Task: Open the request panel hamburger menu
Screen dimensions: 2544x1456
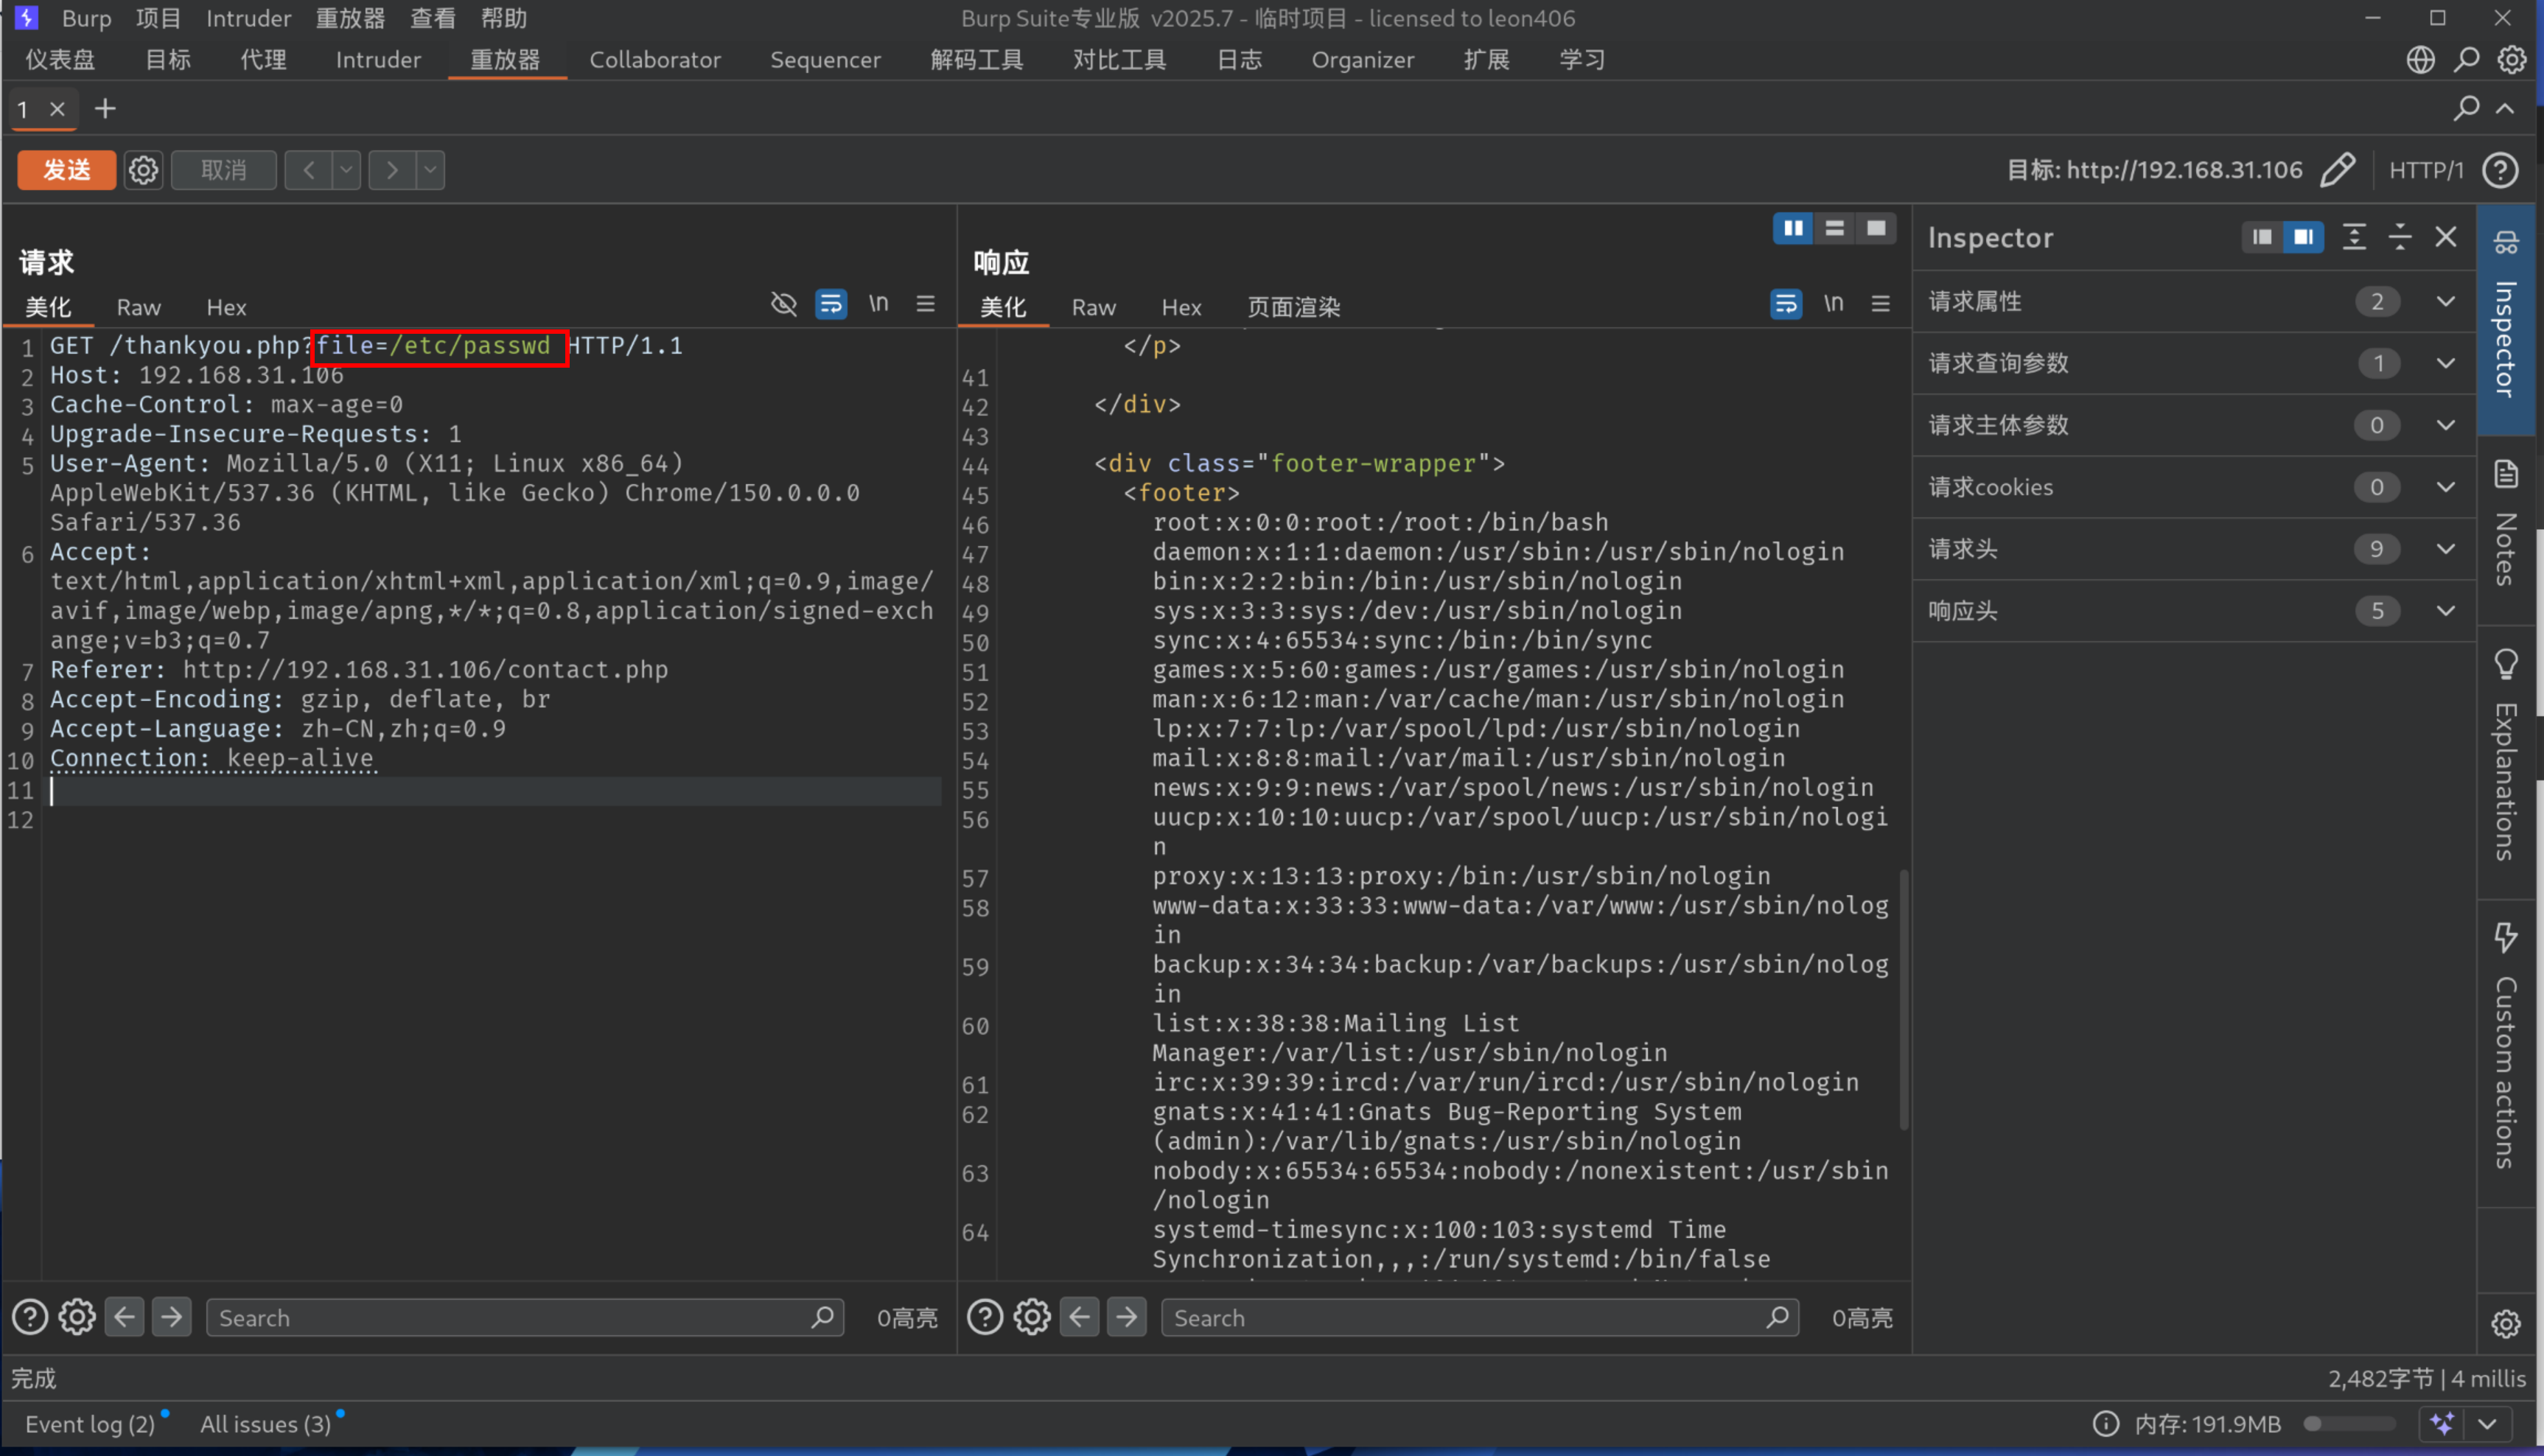Action: [926, 303]
